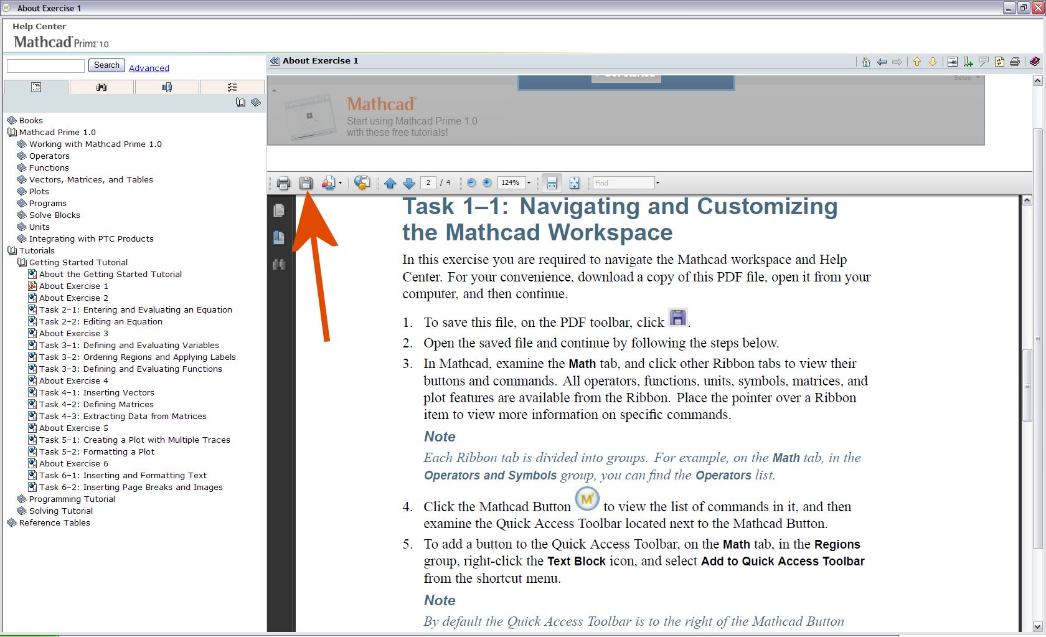Click the closed-book collapse all icon
Screen dimensions: 1046x637
click(256, 103)
